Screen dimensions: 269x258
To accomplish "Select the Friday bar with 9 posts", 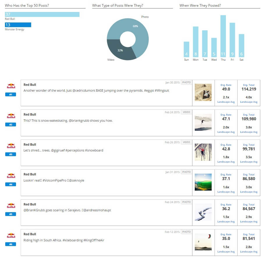I will tap(232, 40).
